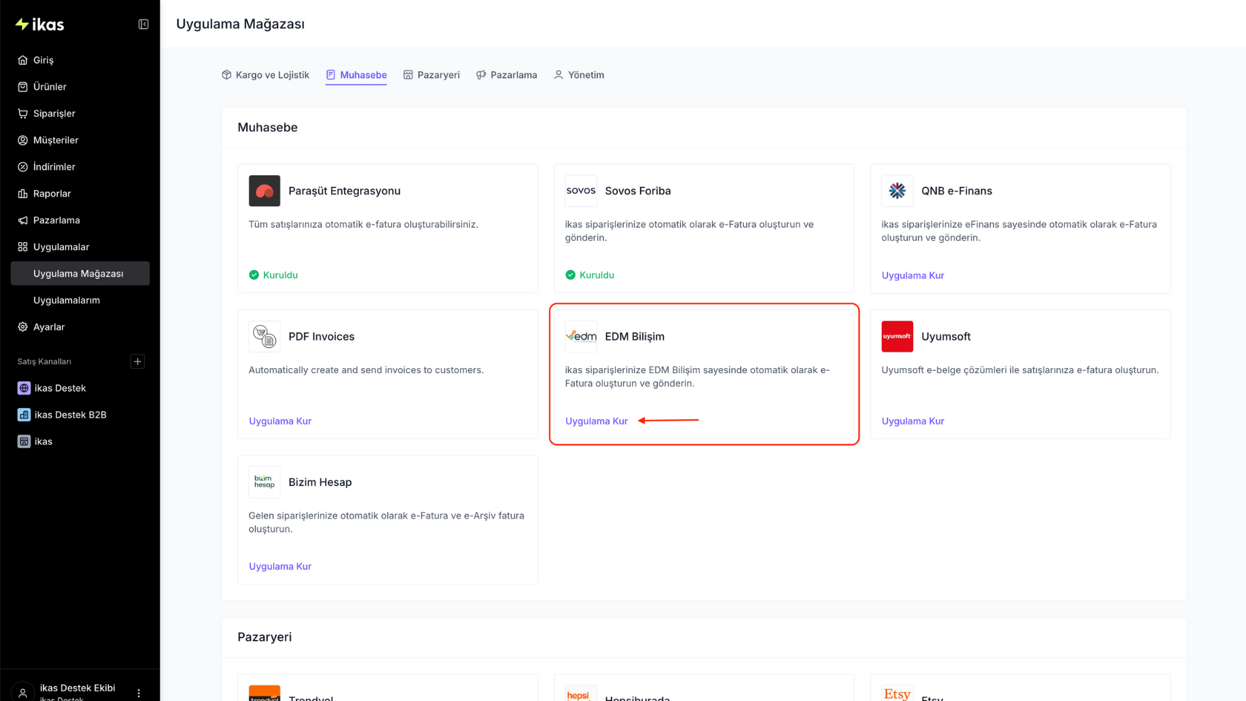The width and height of the screenshot is (1246, 701).
Task: Switch to Yönetim tab
Action: point(579,75)
